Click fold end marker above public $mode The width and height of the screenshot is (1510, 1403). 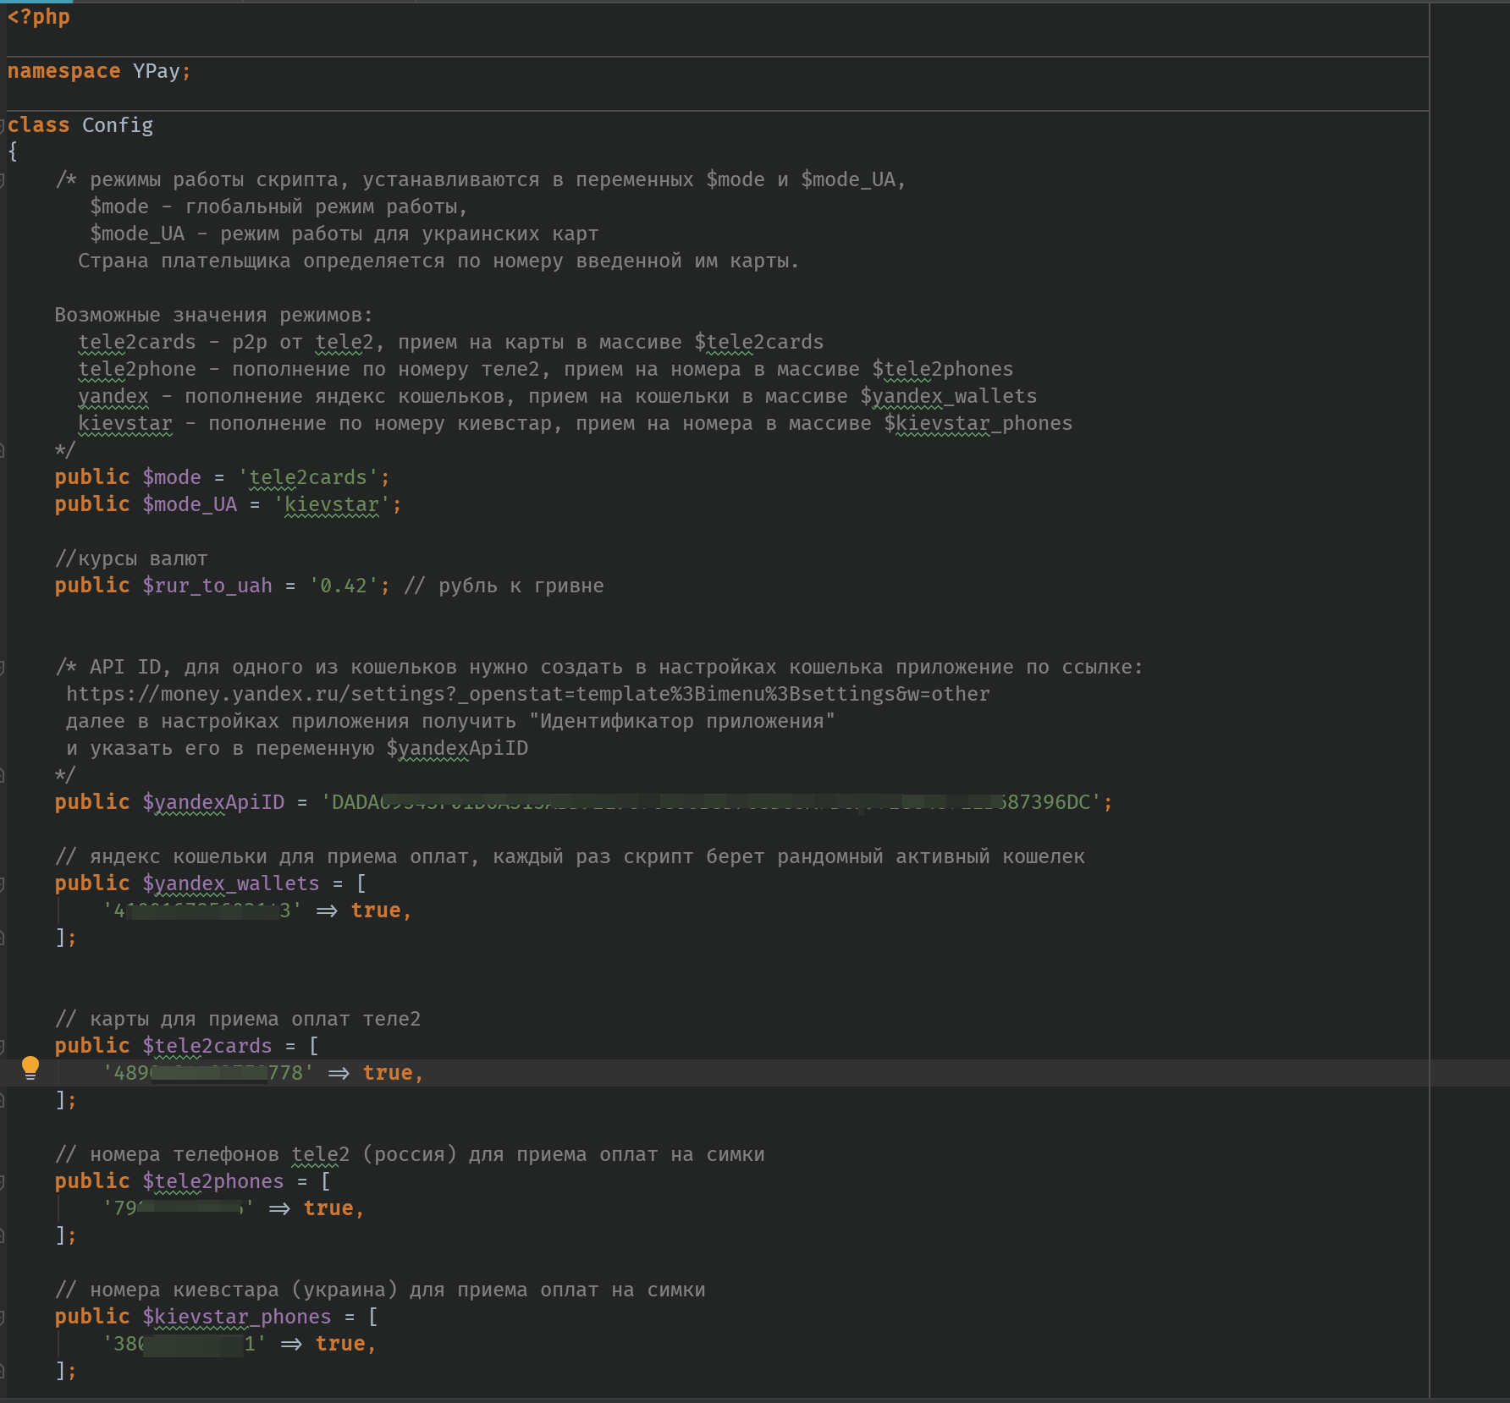[3, 450]
